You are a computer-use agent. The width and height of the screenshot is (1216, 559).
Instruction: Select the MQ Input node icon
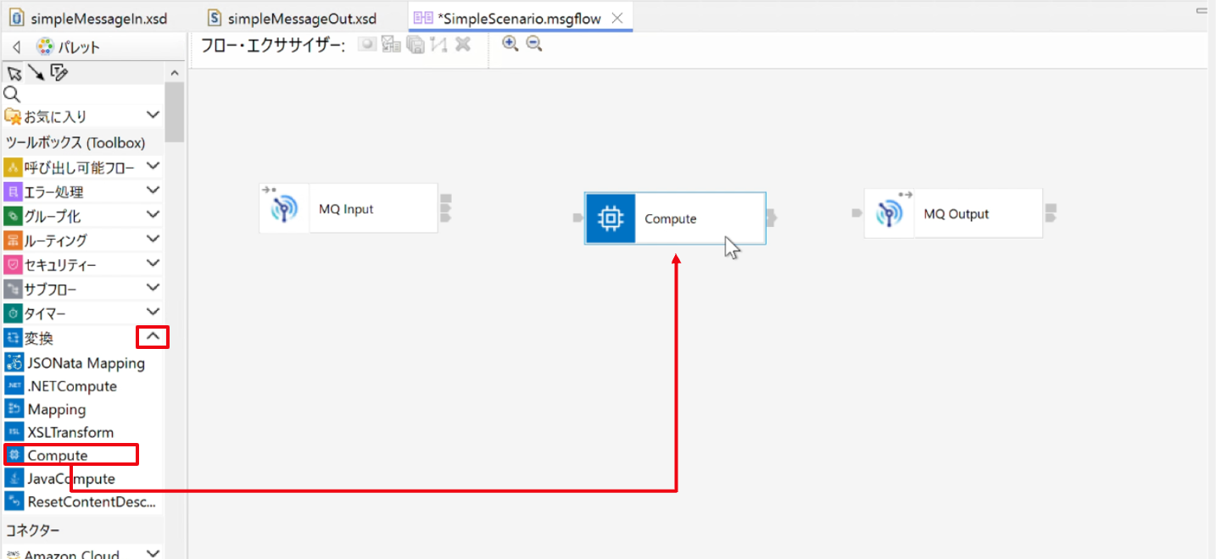(x=284, y=208)
